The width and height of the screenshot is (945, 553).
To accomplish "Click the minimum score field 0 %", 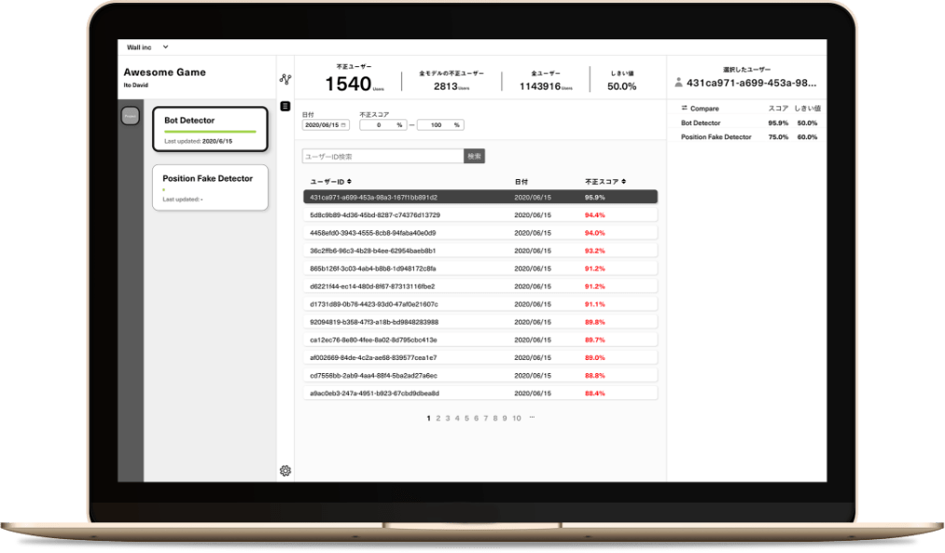I will point(382,125).
